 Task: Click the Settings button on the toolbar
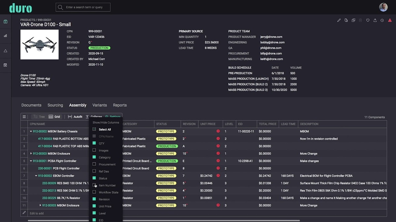(x=113, y=117)
